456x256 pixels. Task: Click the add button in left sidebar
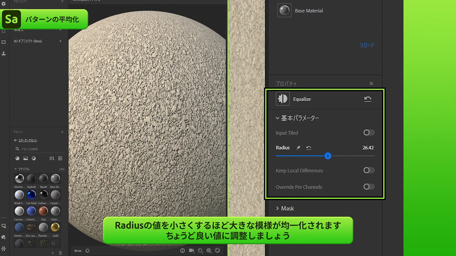pyautogui.click(x=3, y=4)
